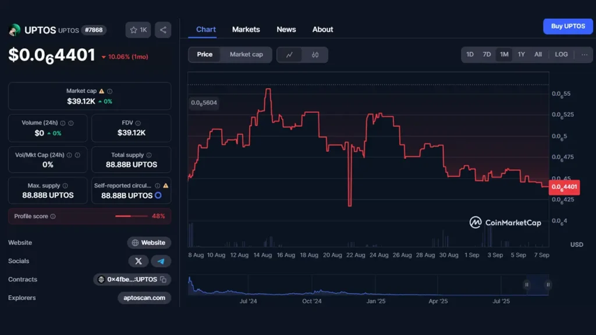Open info tooltip next to Market cap
The width and height of the screenshot is (596, 335).
[110, 91]
